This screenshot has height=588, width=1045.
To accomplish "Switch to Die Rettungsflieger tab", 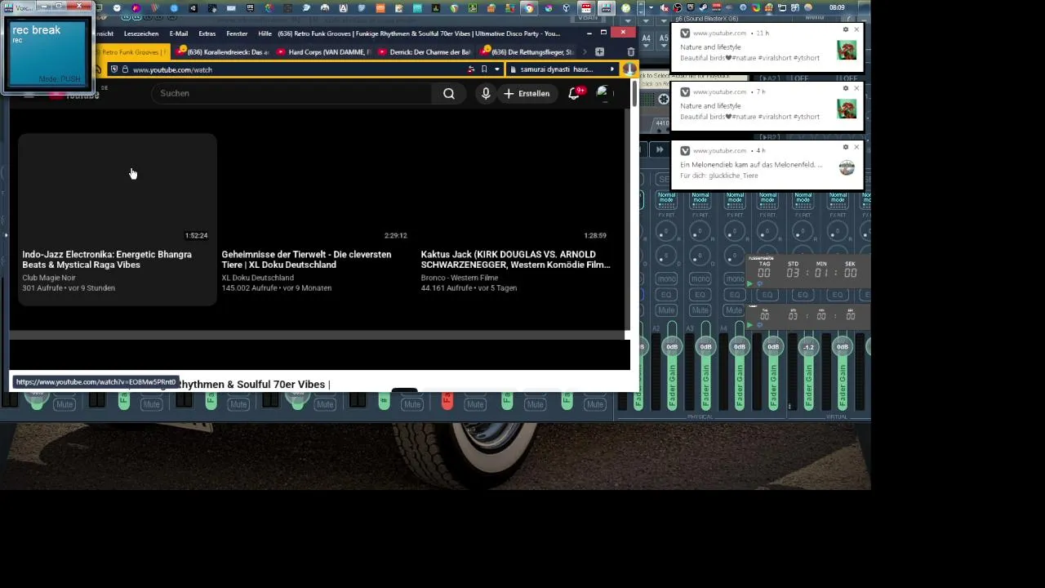I will point(527,51).
